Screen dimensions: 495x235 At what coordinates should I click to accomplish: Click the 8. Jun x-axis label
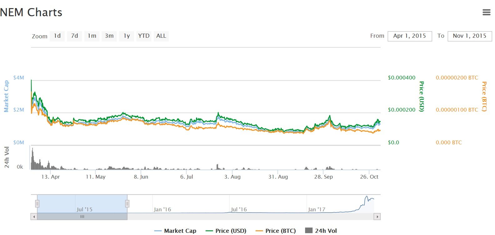click(141, 177)
